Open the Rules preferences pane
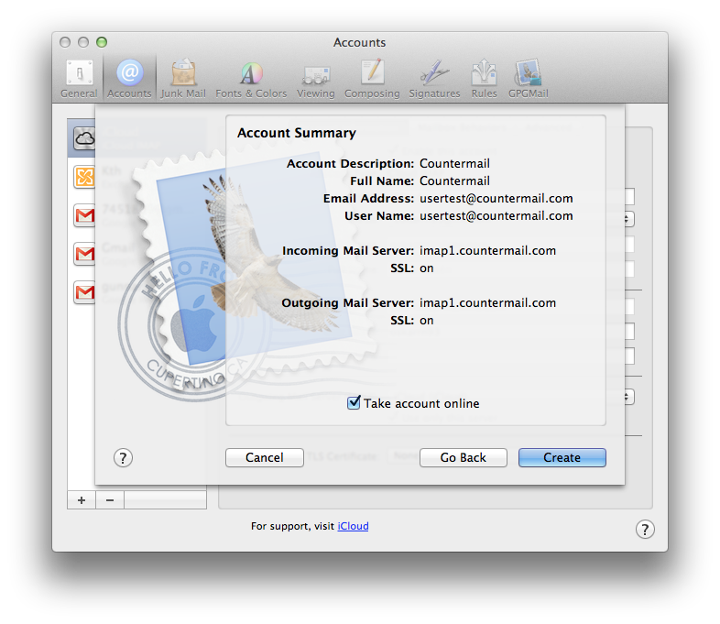This screenshot has width=720, height=624. tap(484, 79)
